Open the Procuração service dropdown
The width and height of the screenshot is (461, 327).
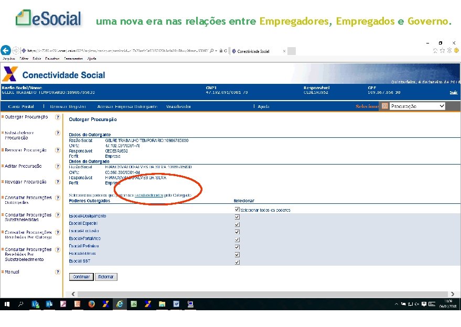[x=417, y=106]
